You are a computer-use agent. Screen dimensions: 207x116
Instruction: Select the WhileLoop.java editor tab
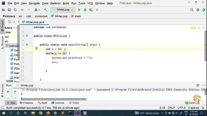35,22
